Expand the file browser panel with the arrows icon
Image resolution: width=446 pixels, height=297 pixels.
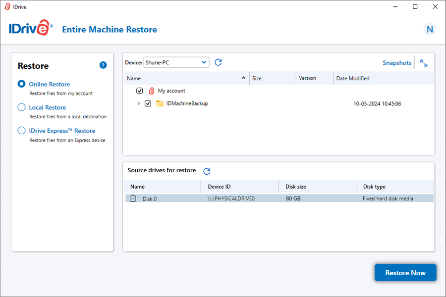424,63
